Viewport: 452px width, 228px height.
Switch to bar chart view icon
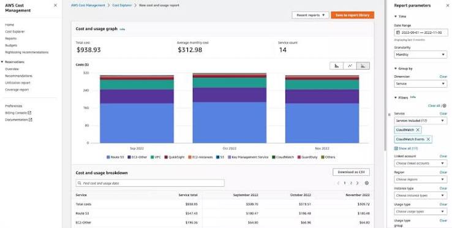point(336,66)
